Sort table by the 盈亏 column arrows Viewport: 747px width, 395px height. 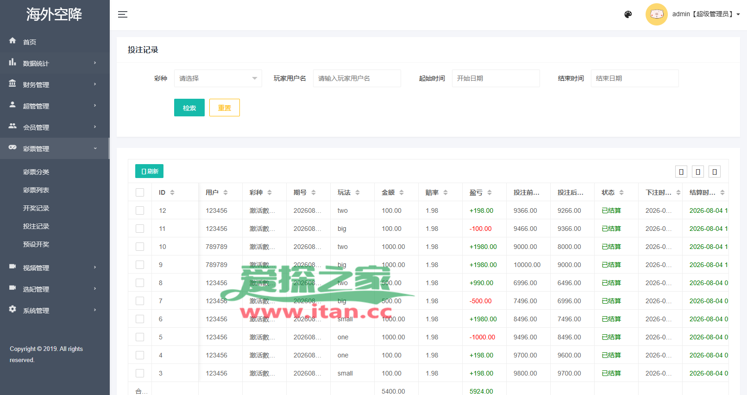coord(490,192)
